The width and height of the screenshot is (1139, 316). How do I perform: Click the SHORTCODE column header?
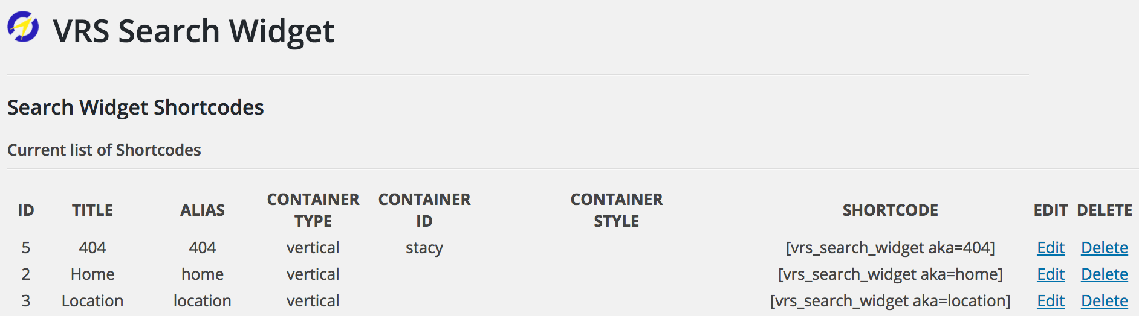890,210
